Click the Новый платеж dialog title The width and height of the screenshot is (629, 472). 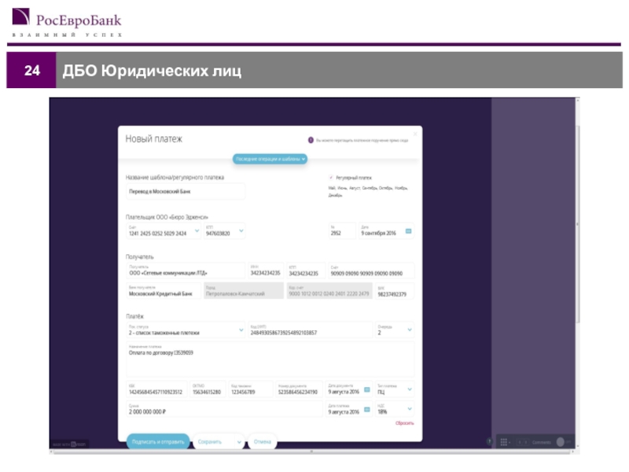pyautogui.click(x=153, y=139)
